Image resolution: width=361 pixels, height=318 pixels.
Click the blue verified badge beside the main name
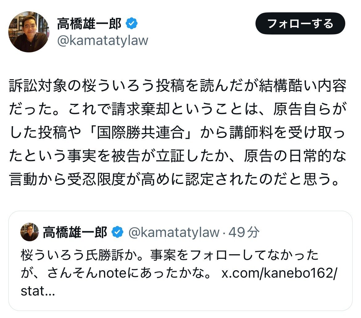[132, 23]
